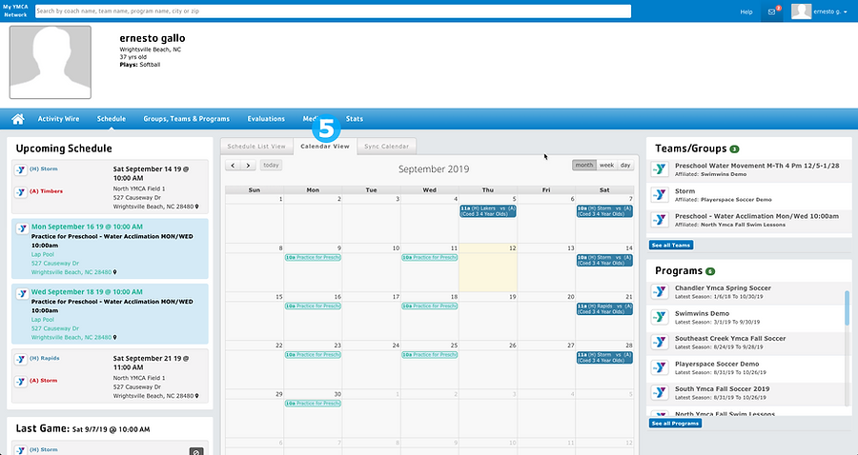Open Storm team in Teams/Groups list
The width and height of the screenshot is (858, 455).
684,191
